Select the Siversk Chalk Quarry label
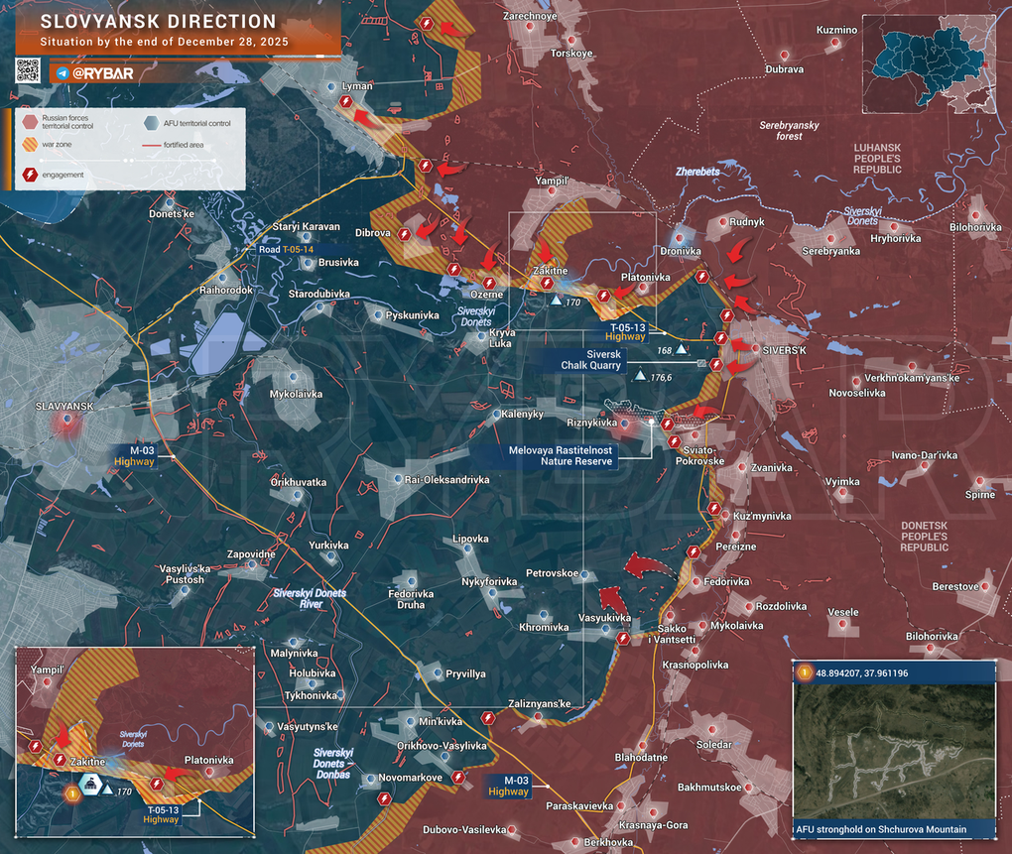Screen dimensions: 1012x854 click(x=591, y=358)
